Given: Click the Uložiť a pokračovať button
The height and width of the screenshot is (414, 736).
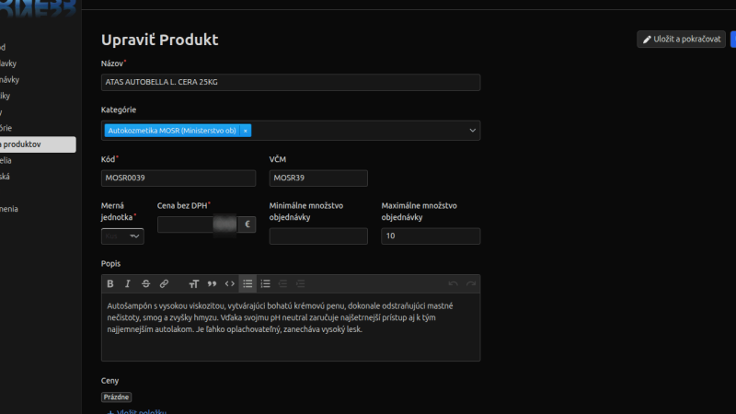Looking at the screenshot, I should pyautogui.click(x=681, y=40).
